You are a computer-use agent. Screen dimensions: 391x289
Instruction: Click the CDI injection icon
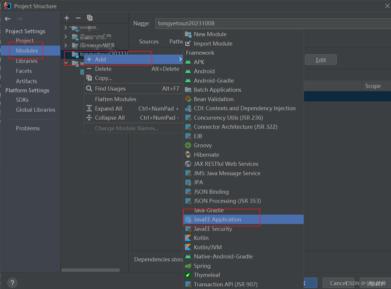tap(188, 108)
